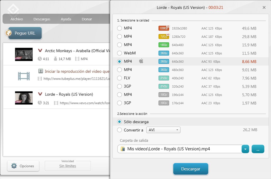Click the clock icon beside 4:11
The height and width of the screenshot is (179, 271).
coord(40,59)
